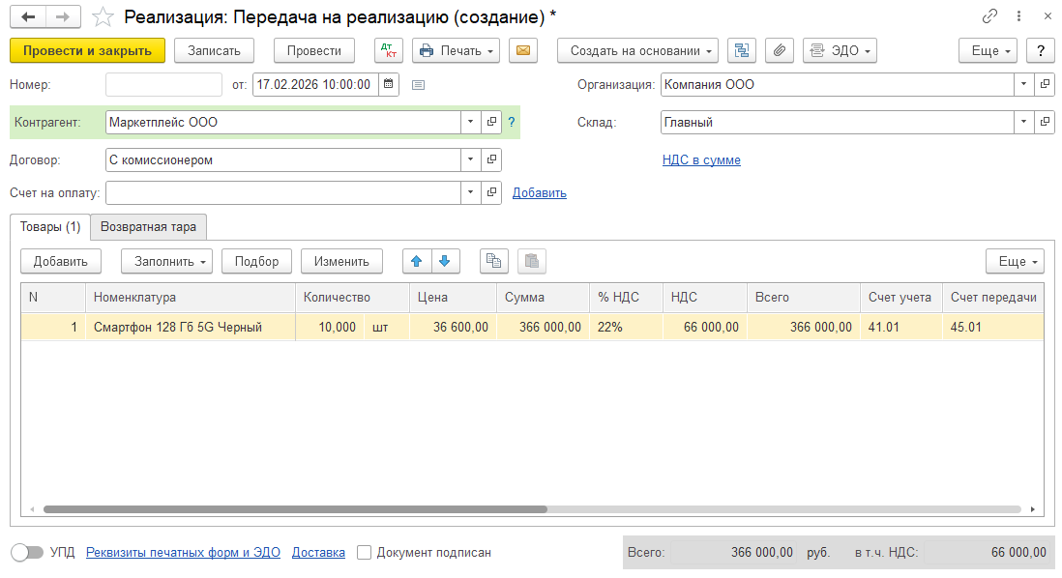Viewport: 1062px width, 578px height.
Task: Open calendar picker next to date
Action: click(x=389, y=85)
